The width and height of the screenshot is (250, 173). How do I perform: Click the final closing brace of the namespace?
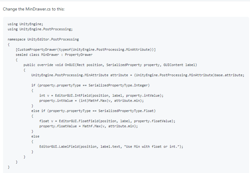coord(9,167)
